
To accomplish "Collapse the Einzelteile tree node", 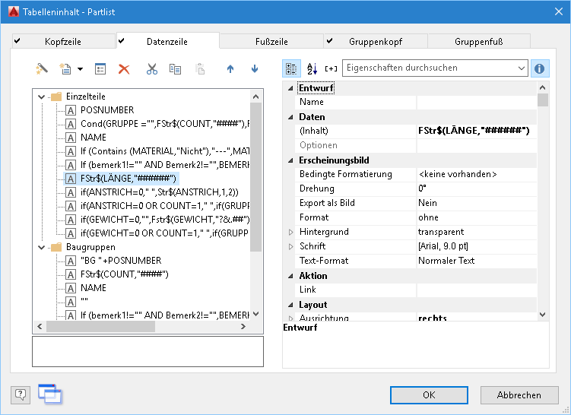I will [41, 97].
